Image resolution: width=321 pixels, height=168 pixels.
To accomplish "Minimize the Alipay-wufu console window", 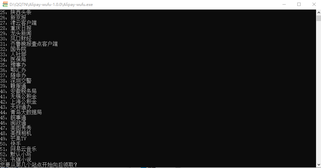I will [x=284, y=5].
